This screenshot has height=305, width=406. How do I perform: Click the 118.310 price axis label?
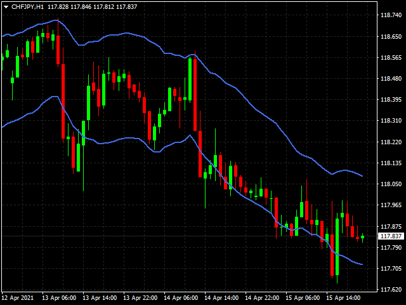391,121
